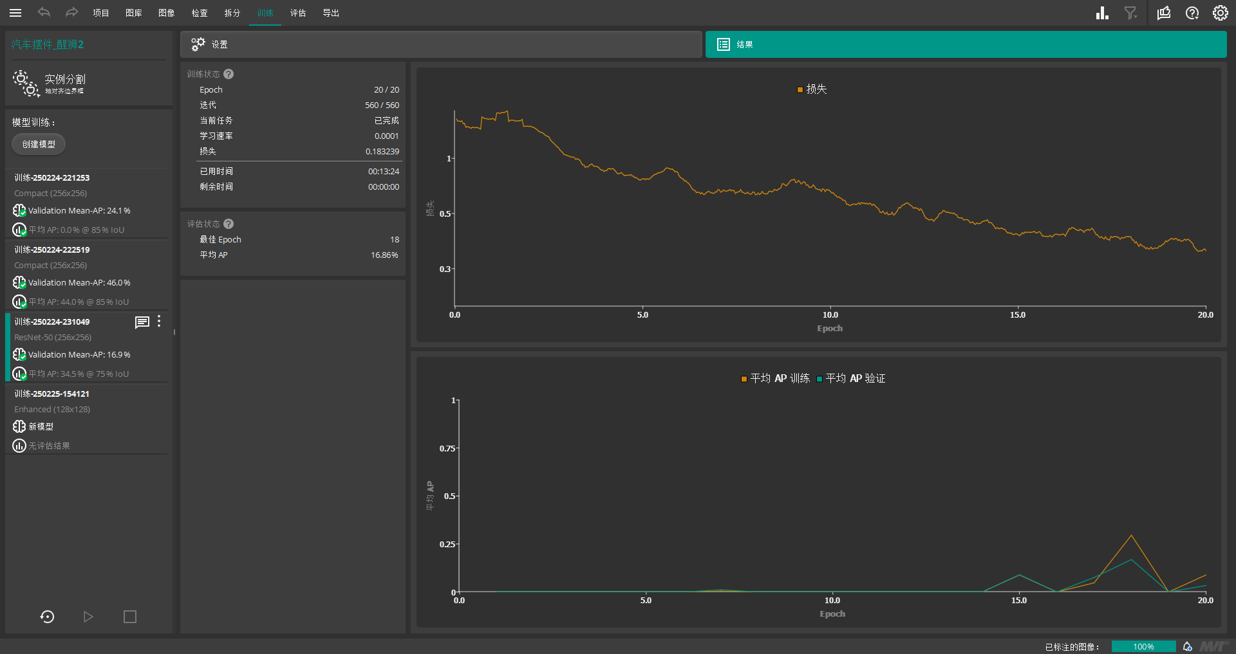Viewport: 1236px width, 654px height.
Task: Open three-dot menu for 训练-250224-231049
Action: click(159, 322)
